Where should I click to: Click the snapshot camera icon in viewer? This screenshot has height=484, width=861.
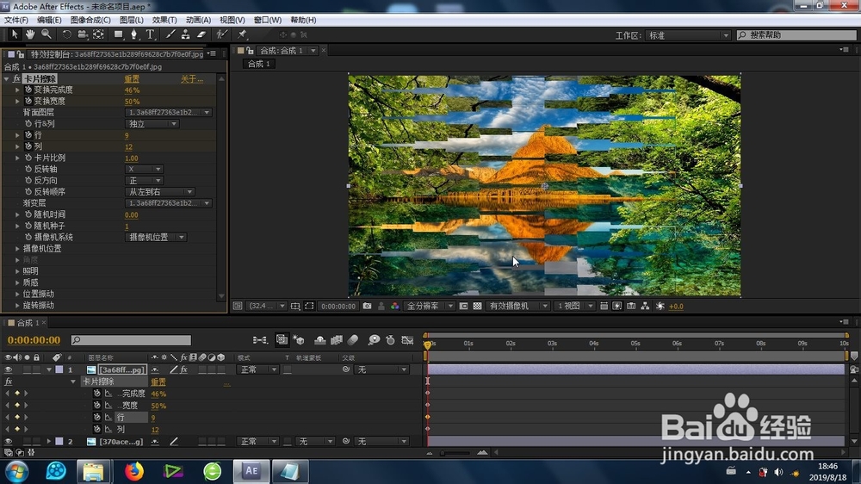tap(368, 306)
